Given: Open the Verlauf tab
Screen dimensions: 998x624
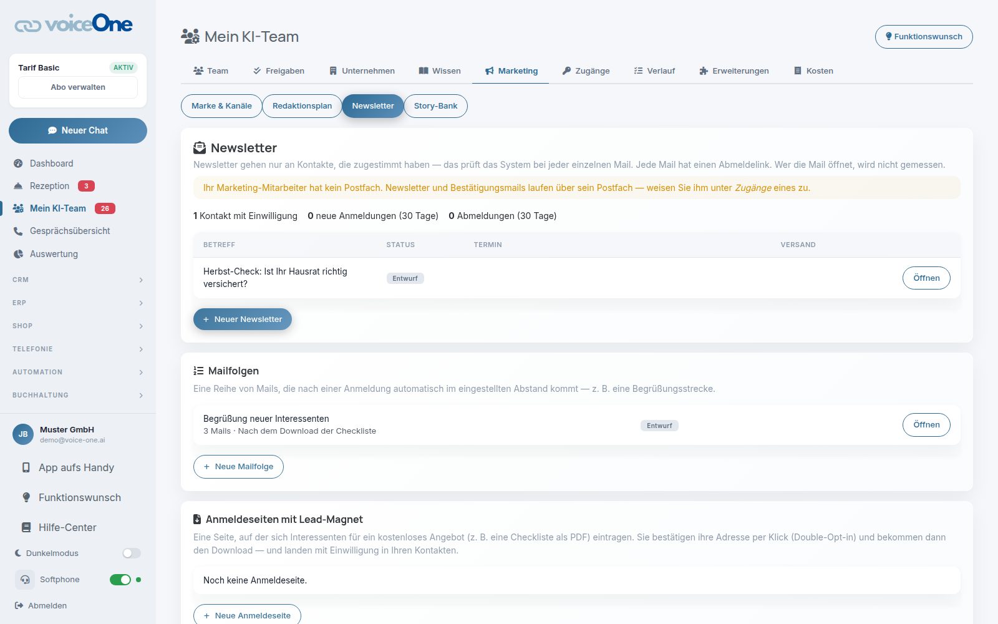Looking at the screenshot, I should (654, 71).
